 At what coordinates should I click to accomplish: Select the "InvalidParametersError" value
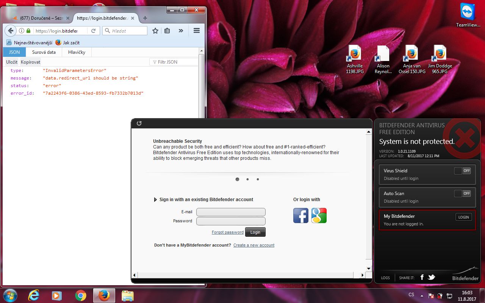tap(75, 70)
